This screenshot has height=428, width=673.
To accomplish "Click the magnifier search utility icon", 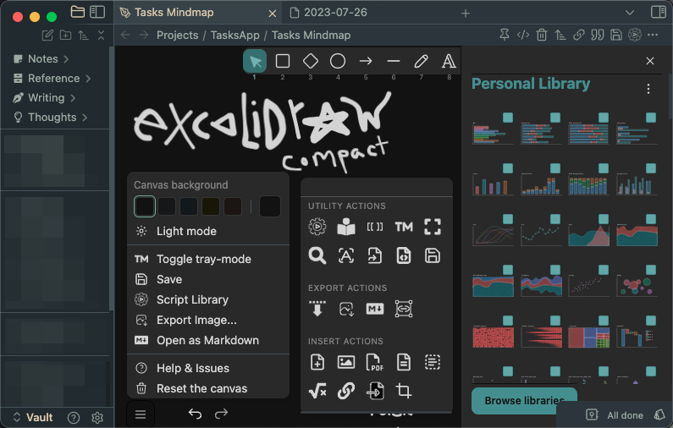I will [x=317, y=255].
